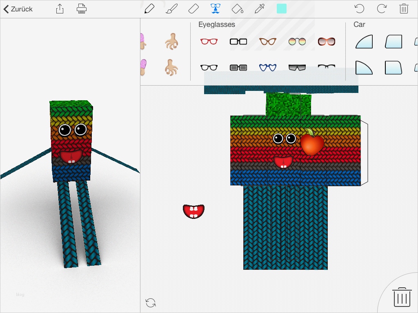
Task: Click the teal knit legs template area
Action: (x=285, y=228)
